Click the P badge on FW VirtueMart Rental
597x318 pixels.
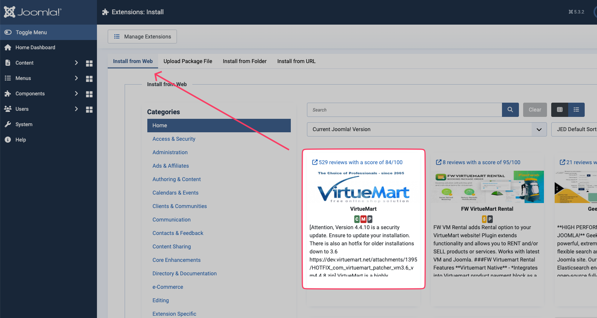coord(490,219)
